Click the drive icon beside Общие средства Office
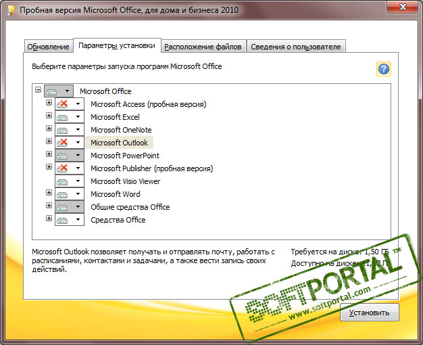This screenshot has width=423, height=345. click(62, 208)
